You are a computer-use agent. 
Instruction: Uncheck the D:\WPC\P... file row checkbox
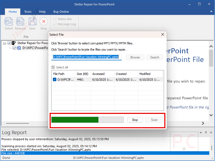click(x=54, y=80)
